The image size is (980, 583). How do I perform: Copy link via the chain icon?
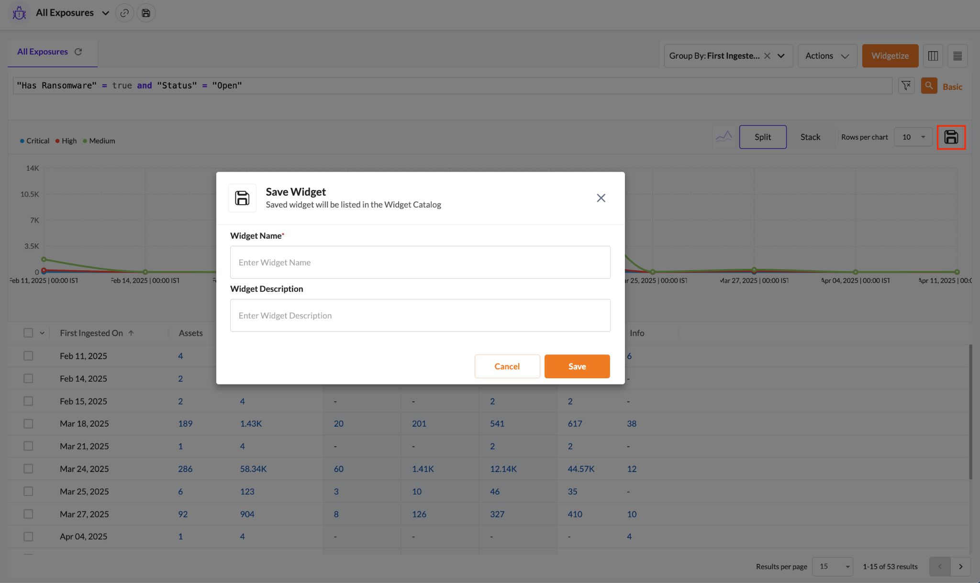124,13
